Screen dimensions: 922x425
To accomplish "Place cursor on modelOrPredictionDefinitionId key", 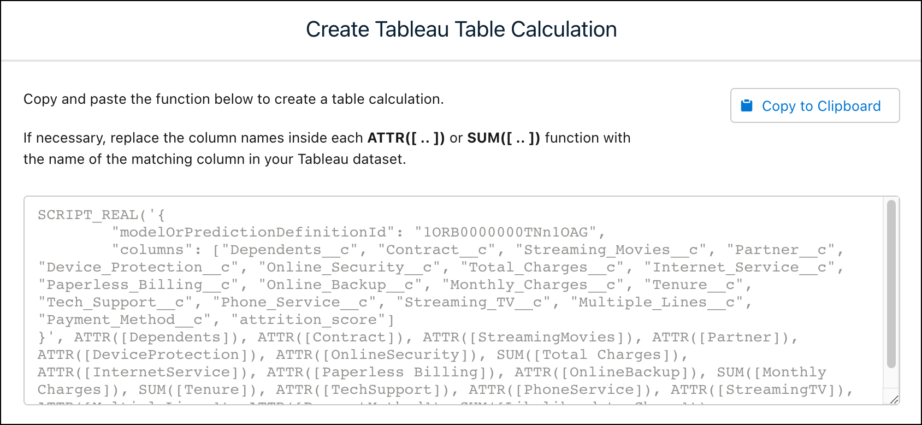I will coord(253,232).
